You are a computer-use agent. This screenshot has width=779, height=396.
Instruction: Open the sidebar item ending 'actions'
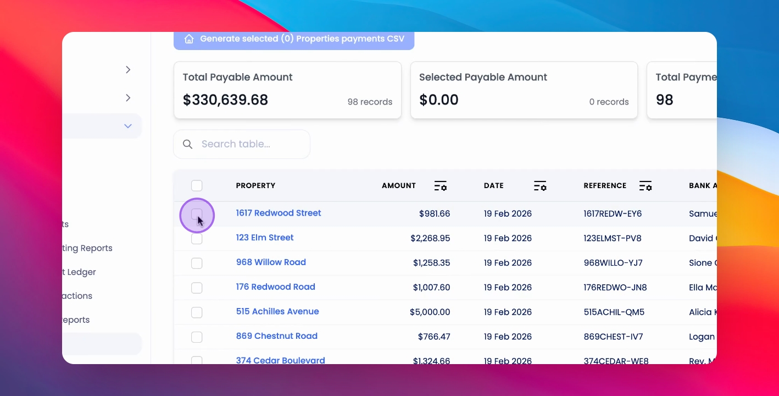[77, 296]
